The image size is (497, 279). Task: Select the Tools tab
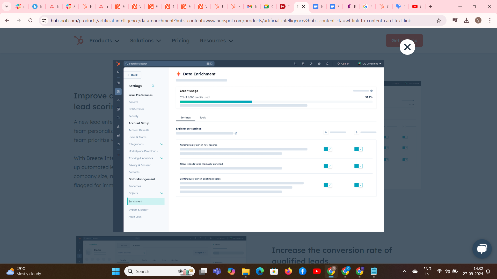click(x=203, y=118)
